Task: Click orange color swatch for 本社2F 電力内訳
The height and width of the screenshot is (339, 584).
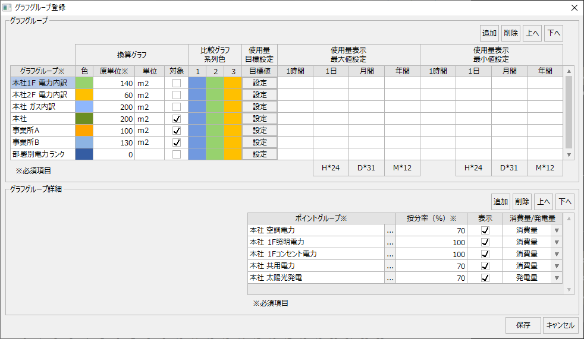Action: [x=84, y=95]
